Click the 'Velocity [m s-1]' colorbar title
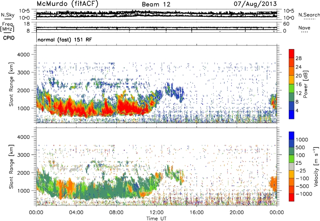 [316, 166]
